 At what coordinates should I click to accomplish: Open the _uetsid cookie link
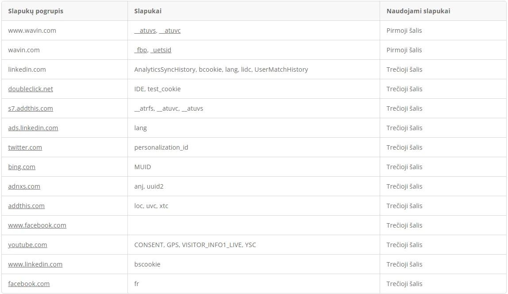(x=161, y=50)
